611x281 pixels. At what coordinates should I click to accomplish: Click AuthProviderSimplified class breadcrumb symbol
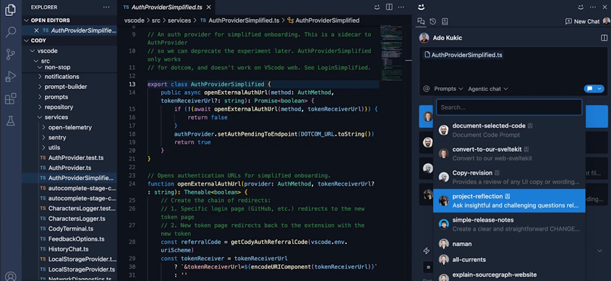click(323, 20)
